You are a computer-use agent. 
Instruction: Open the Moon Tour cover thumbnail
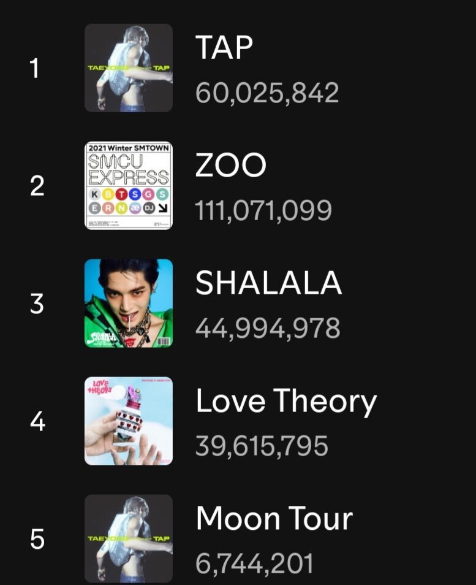tap(129, 539)
